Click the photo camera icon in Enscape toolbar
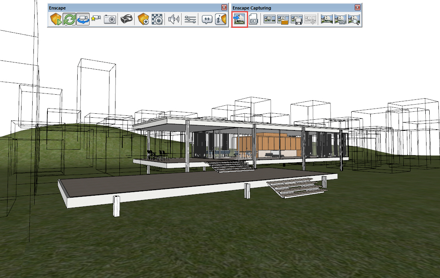Screen dimensions: 440x278 pos(110,19)
